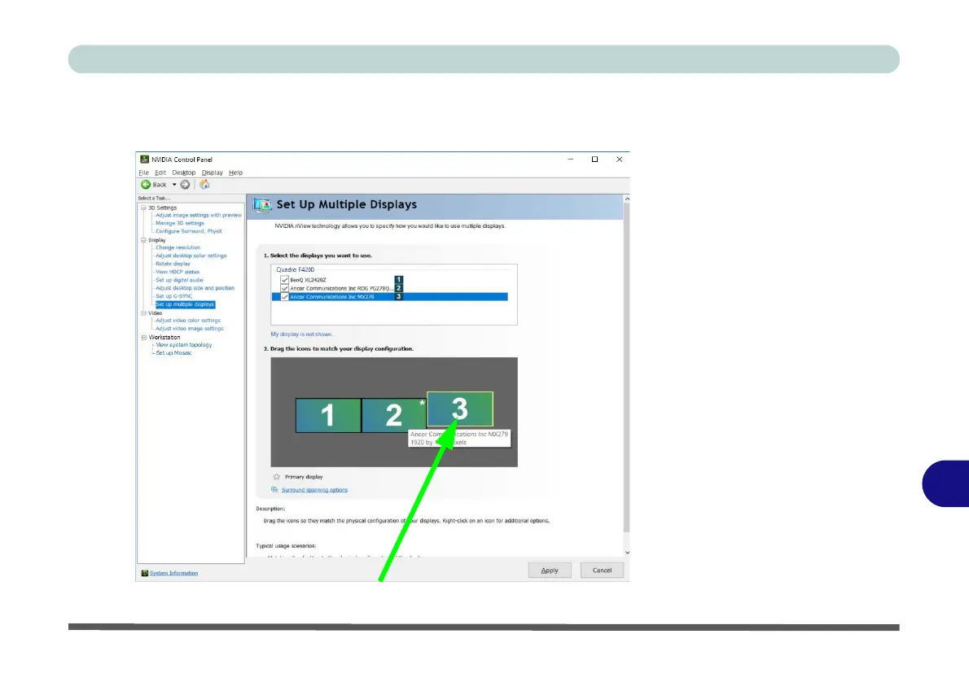Click the number 1 badge for BenQ XL2420Z
Image resolution: width=969 pixels, height=682 pixels.
pyautogui.click(x=399, y=280)
